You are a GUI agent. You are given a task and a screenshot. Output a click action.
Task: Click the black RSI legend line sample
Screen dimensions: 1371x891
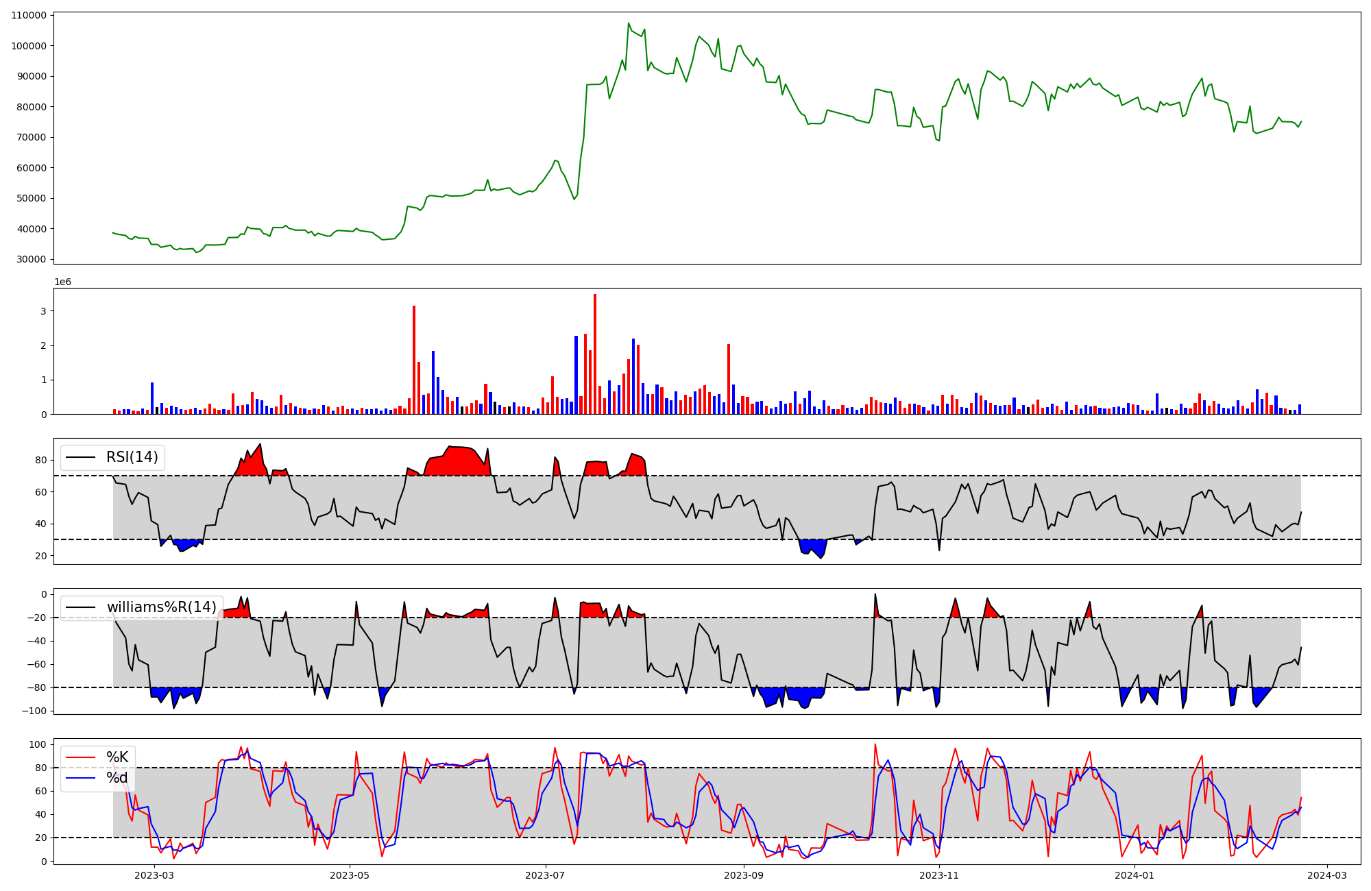point(81,458)
